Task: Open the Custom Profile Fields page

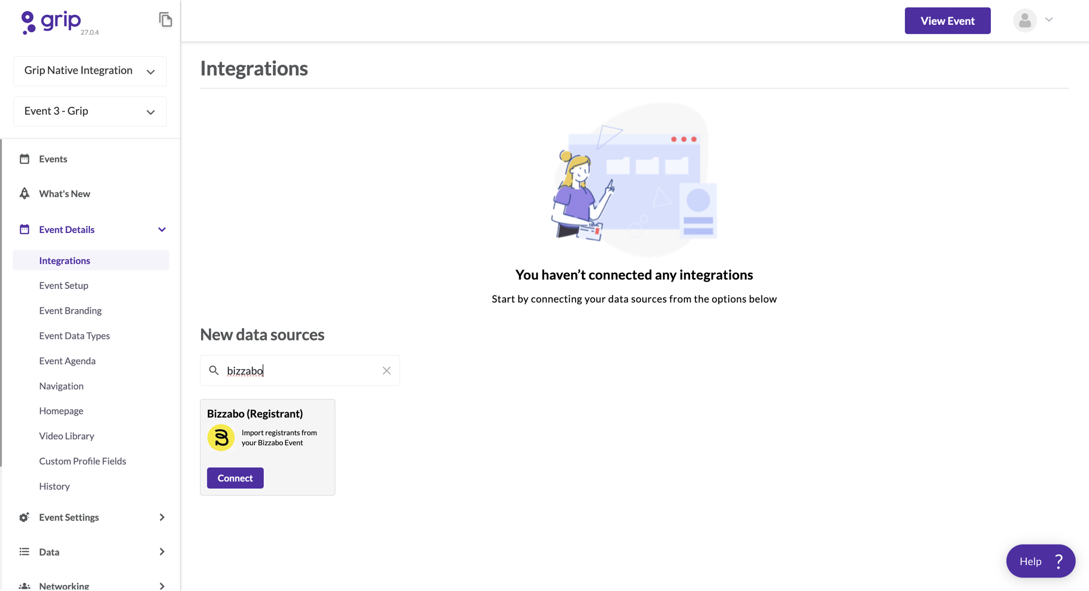Action: (x=82, y=461)
